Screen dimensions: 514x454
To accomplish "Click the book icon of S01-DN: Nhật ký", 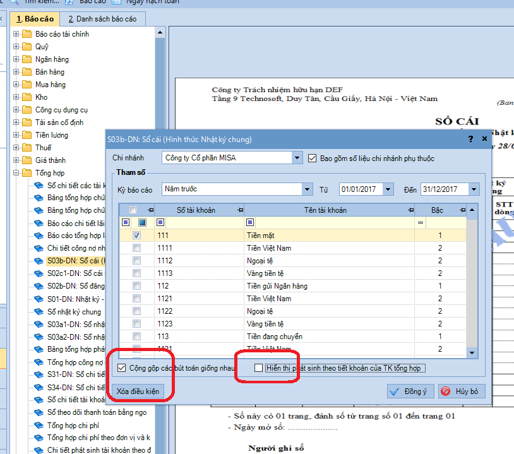I will (x=39, y=299).
